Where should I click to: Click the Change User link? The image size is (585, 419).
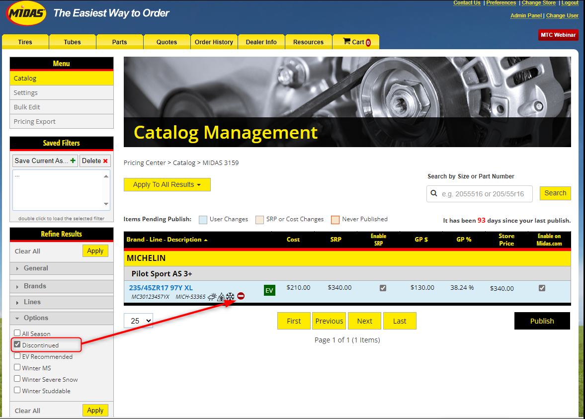(x=562, y=16)
